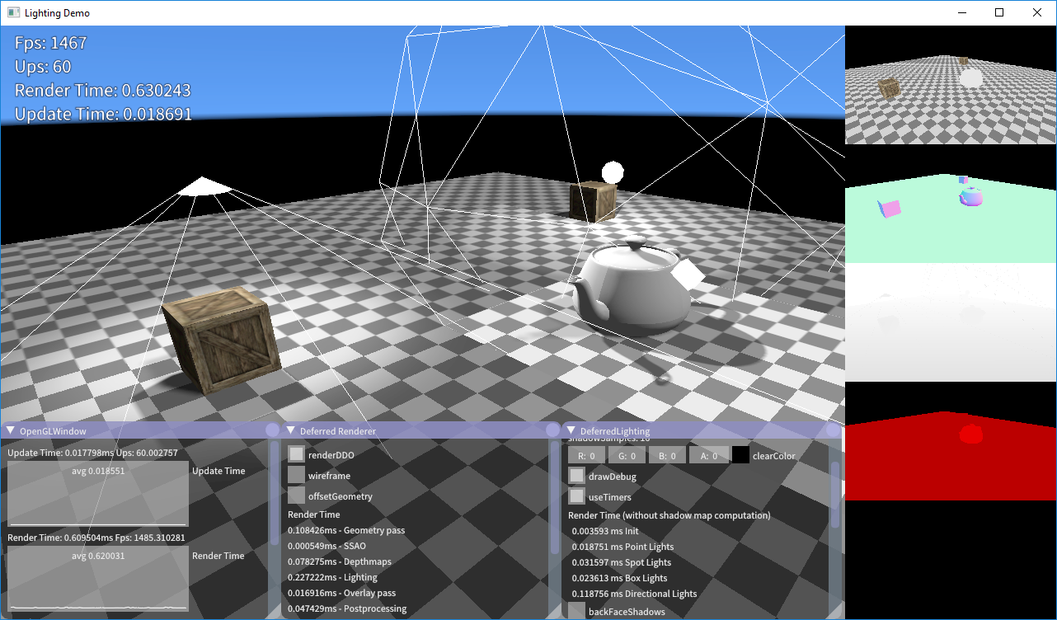Click the Lighting Demo app icon

pos(13,12)
